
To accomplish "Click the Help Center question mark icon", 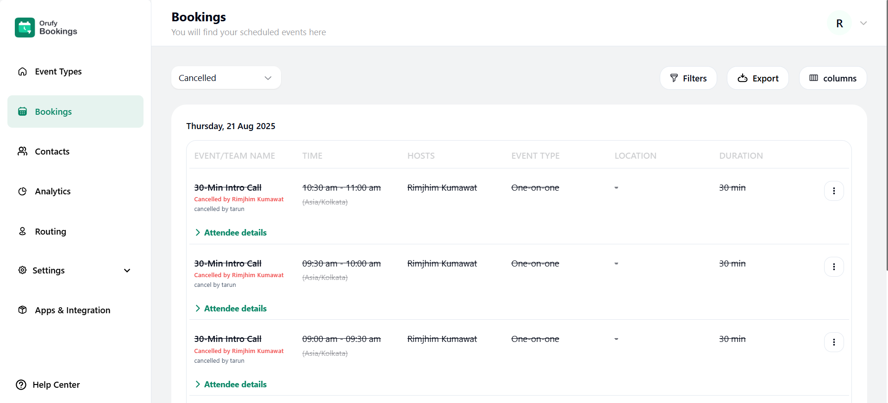I will [x=21, y=385].
